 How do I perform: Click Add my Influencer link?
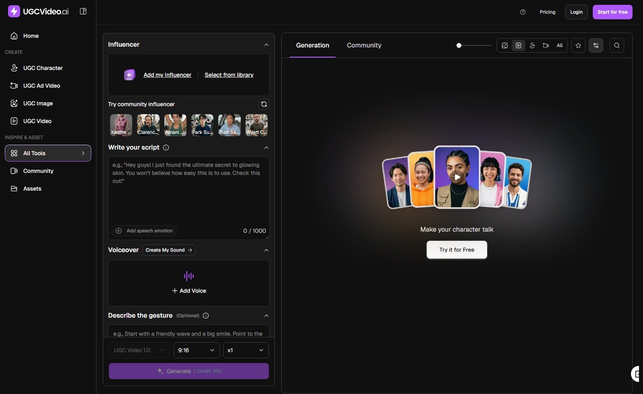(x=168, y=75)
